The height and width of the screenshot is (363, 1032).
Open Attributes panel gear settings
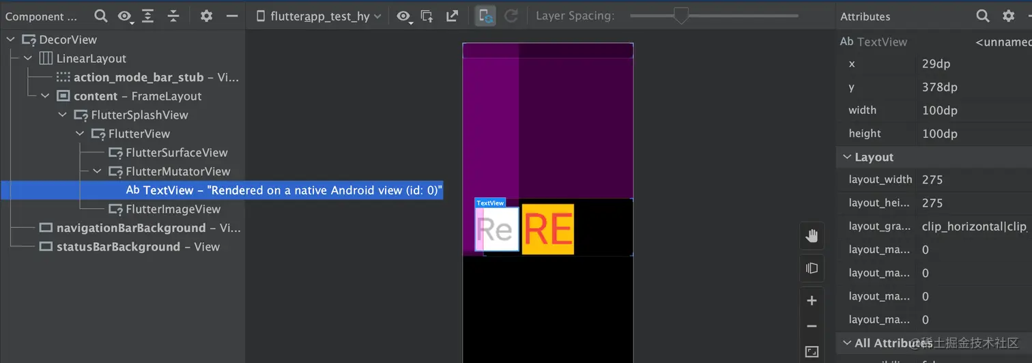coord(1008,16)
